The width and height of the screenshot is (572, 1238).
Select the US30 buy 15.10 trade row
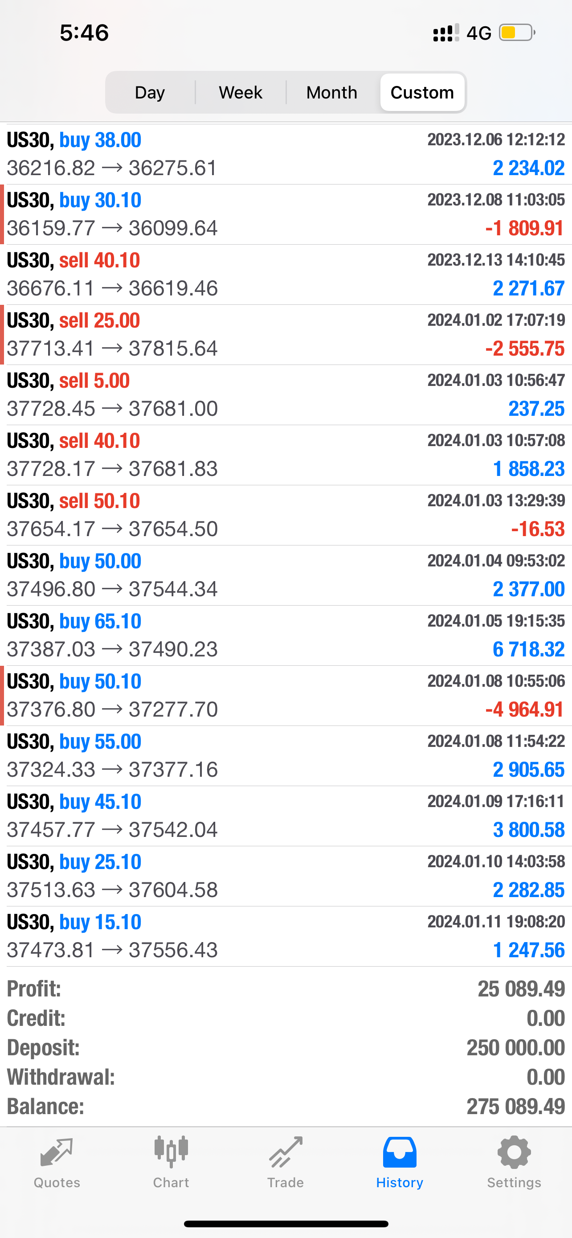(x=286, y=936)
